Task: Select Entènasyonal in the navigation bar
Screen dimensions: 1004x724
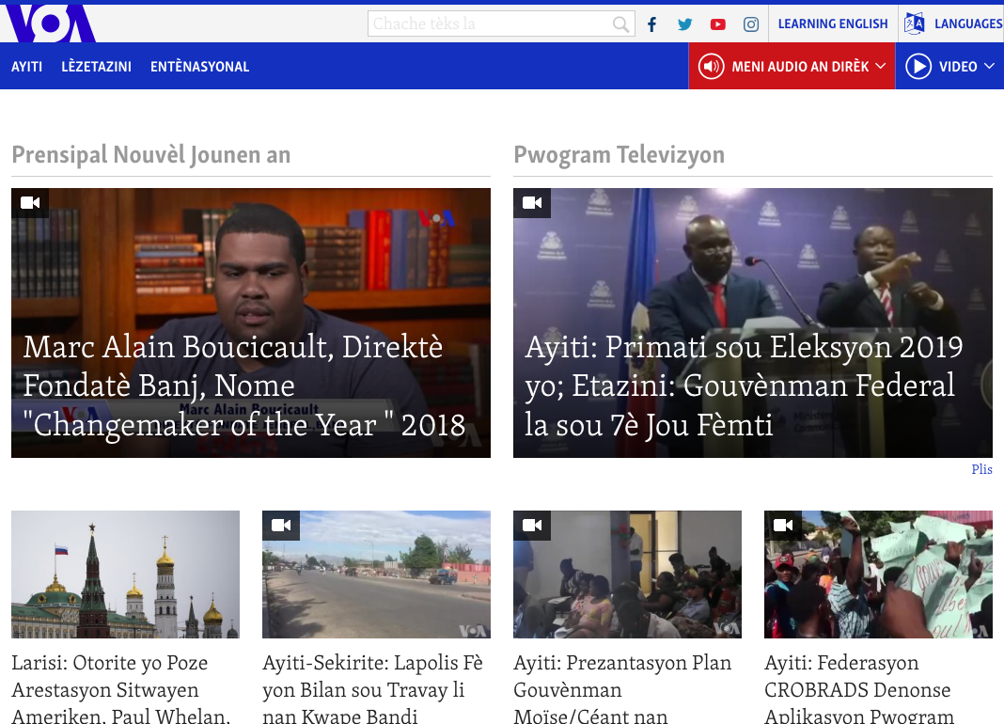Action: pyautogui.click(x=199, y=67)
